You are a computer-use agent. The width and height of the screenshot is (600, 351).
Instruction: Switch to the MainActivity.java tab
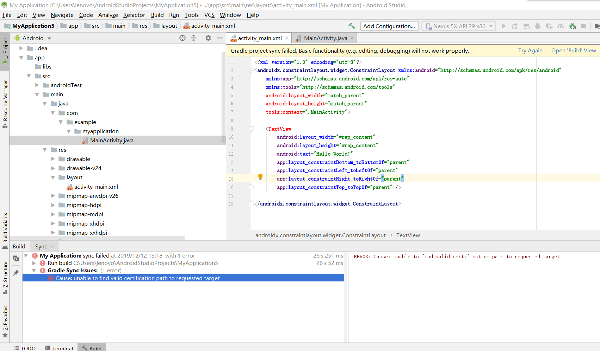click(x=325, y=38)
